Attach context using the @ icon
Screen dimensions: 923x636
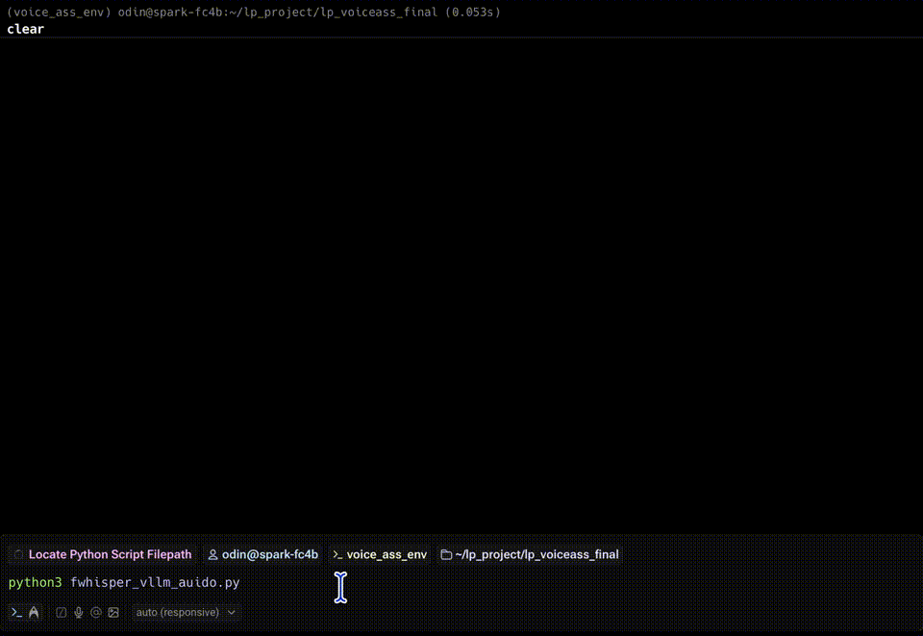click(x=96, y=612)
